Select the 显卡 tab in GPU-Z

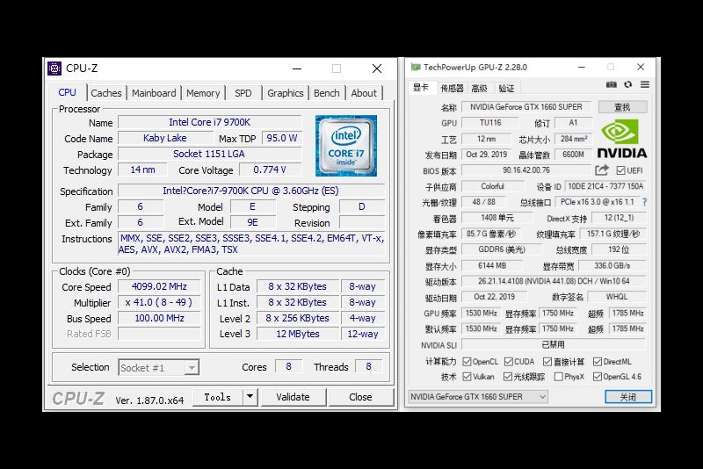point(421,87)
